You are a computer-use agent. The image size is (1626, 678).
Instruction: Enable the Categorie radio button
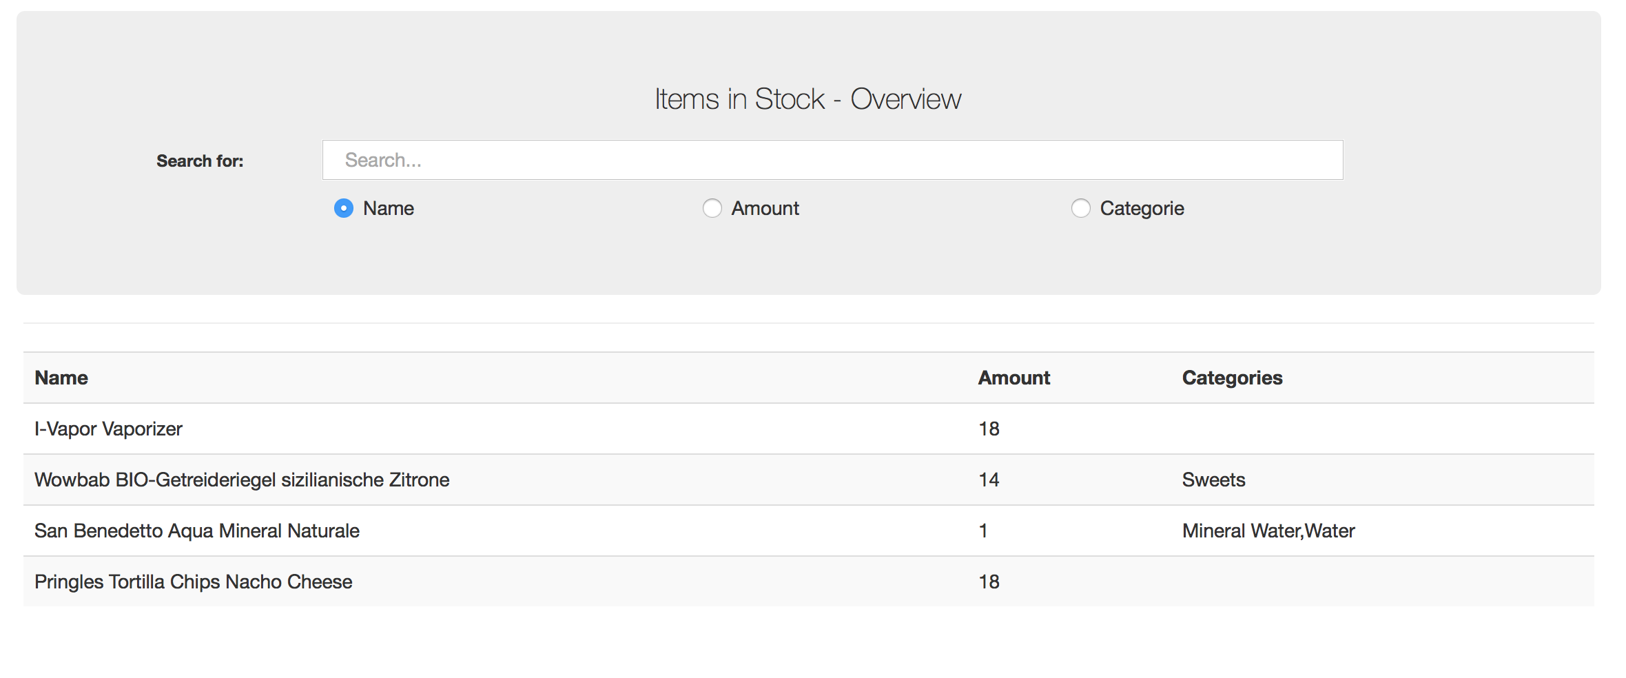pyautogui.click(x=1081, y=208)
